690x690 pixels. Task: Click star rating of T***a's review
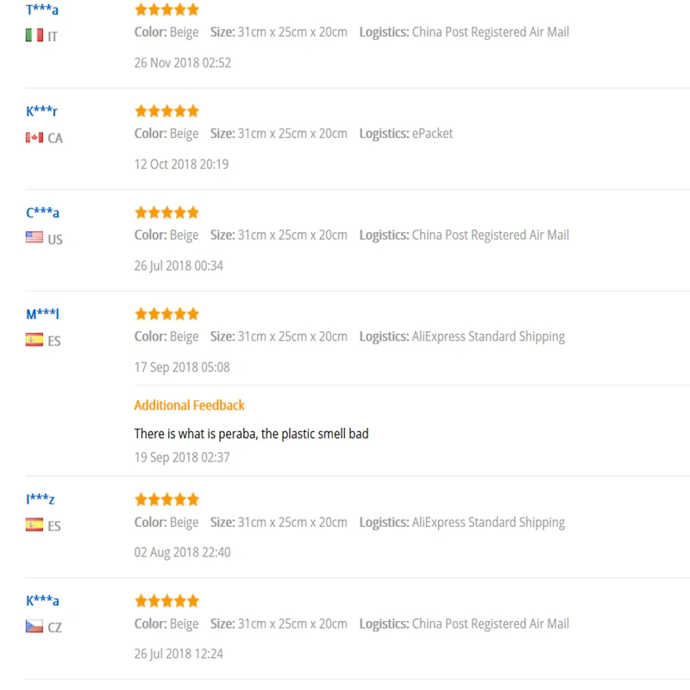(x=166, y=9)
